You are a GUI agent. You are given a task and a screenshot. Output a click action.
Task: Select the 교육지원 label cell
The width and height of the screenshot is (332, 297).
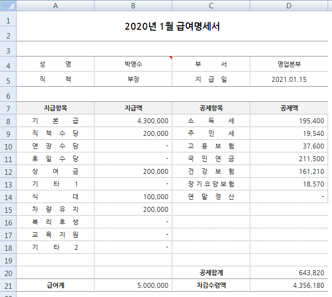(55, 235)
